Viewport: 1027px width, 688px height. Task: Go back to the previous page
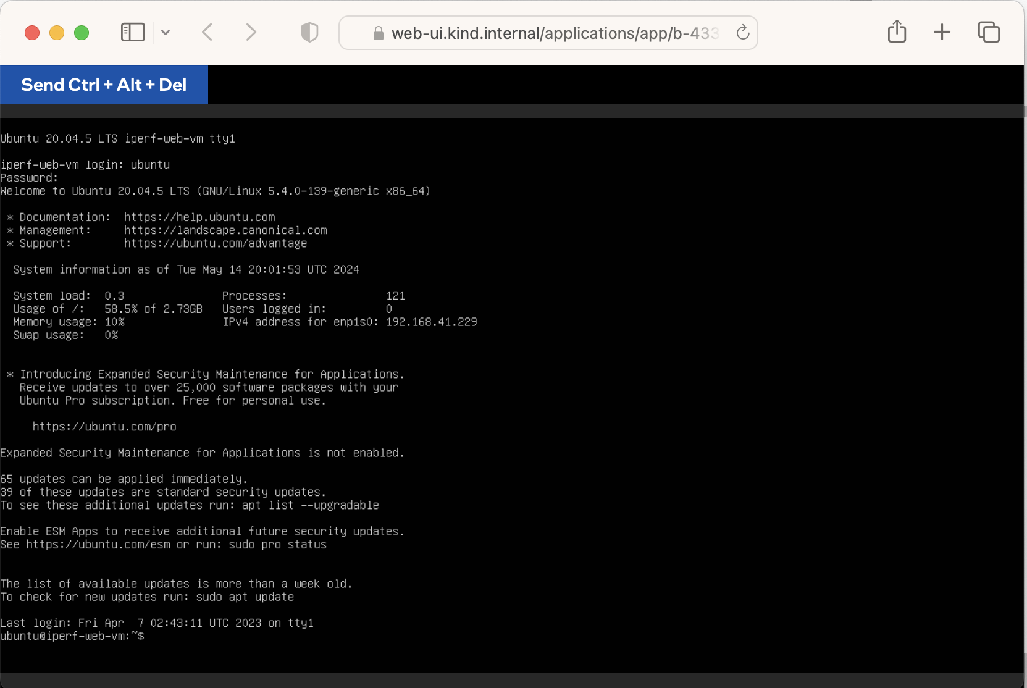tap(207, 32)
